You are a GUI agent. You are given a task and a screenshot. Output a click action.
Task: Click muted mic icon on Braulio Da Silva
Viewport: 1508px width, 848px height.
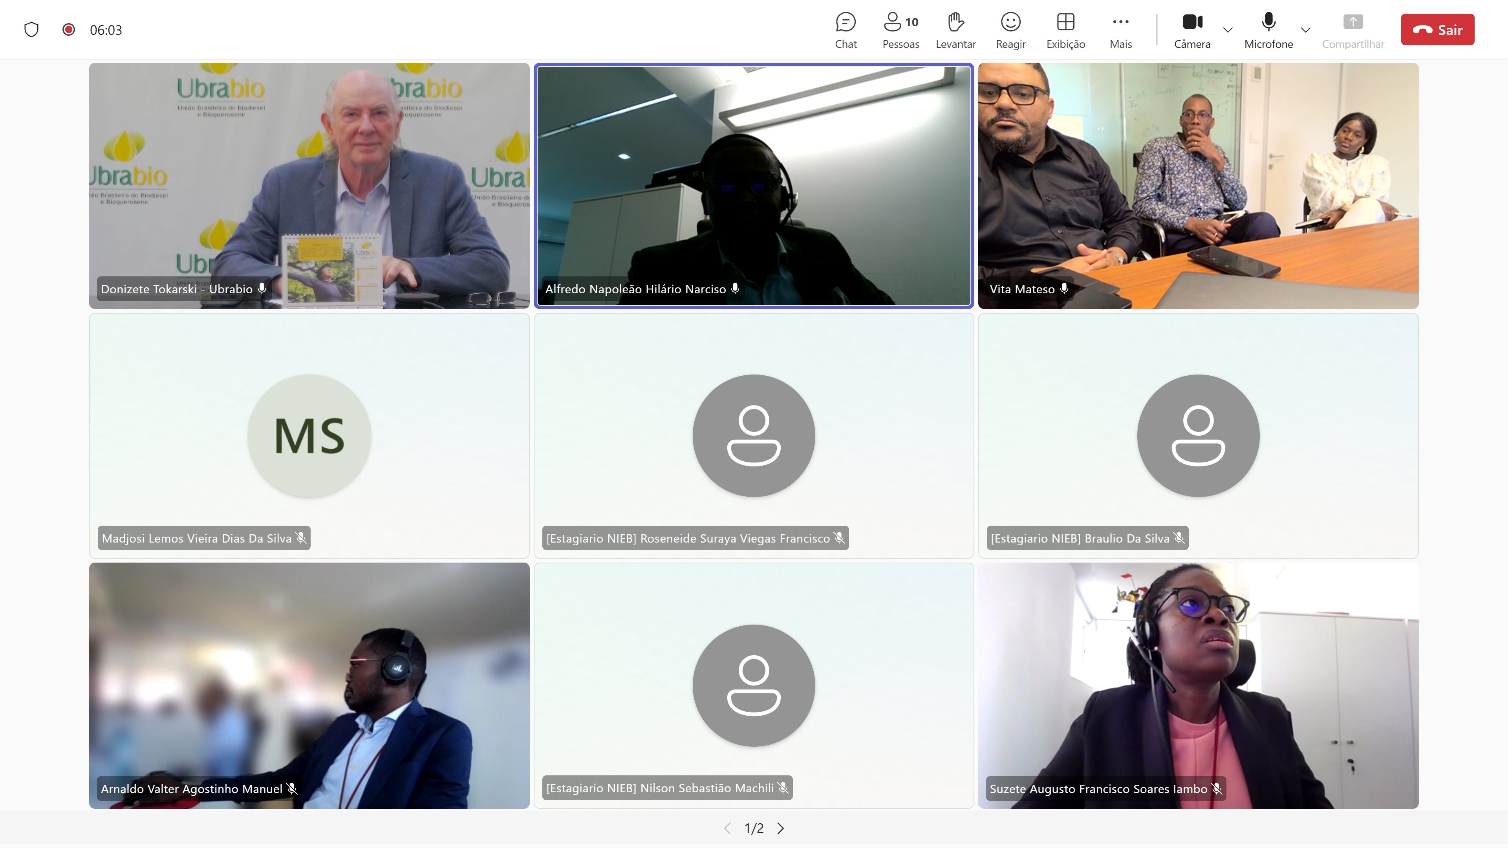point(1179,538)
